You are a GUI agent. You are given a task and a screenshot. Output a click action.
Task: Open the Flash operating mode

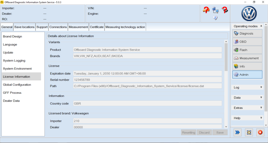point(247,50)
